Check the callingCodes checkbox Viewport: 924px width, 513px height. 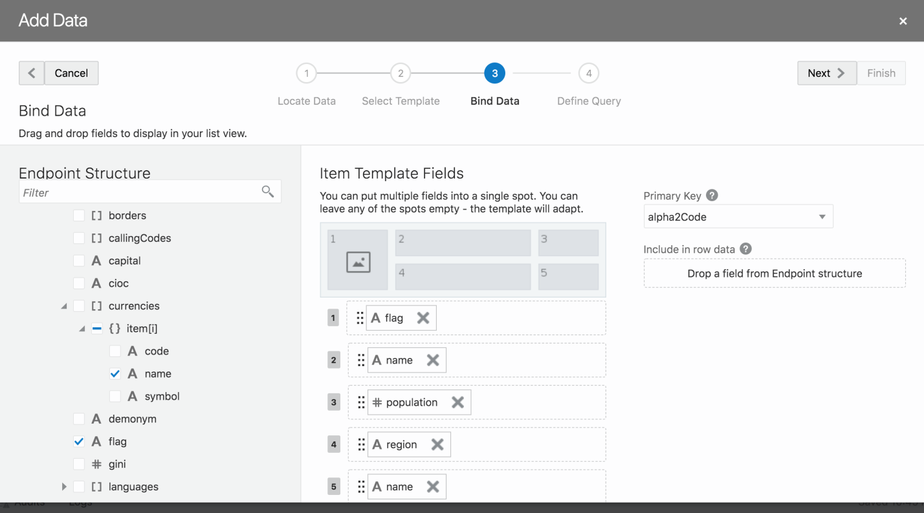[79, 238]
